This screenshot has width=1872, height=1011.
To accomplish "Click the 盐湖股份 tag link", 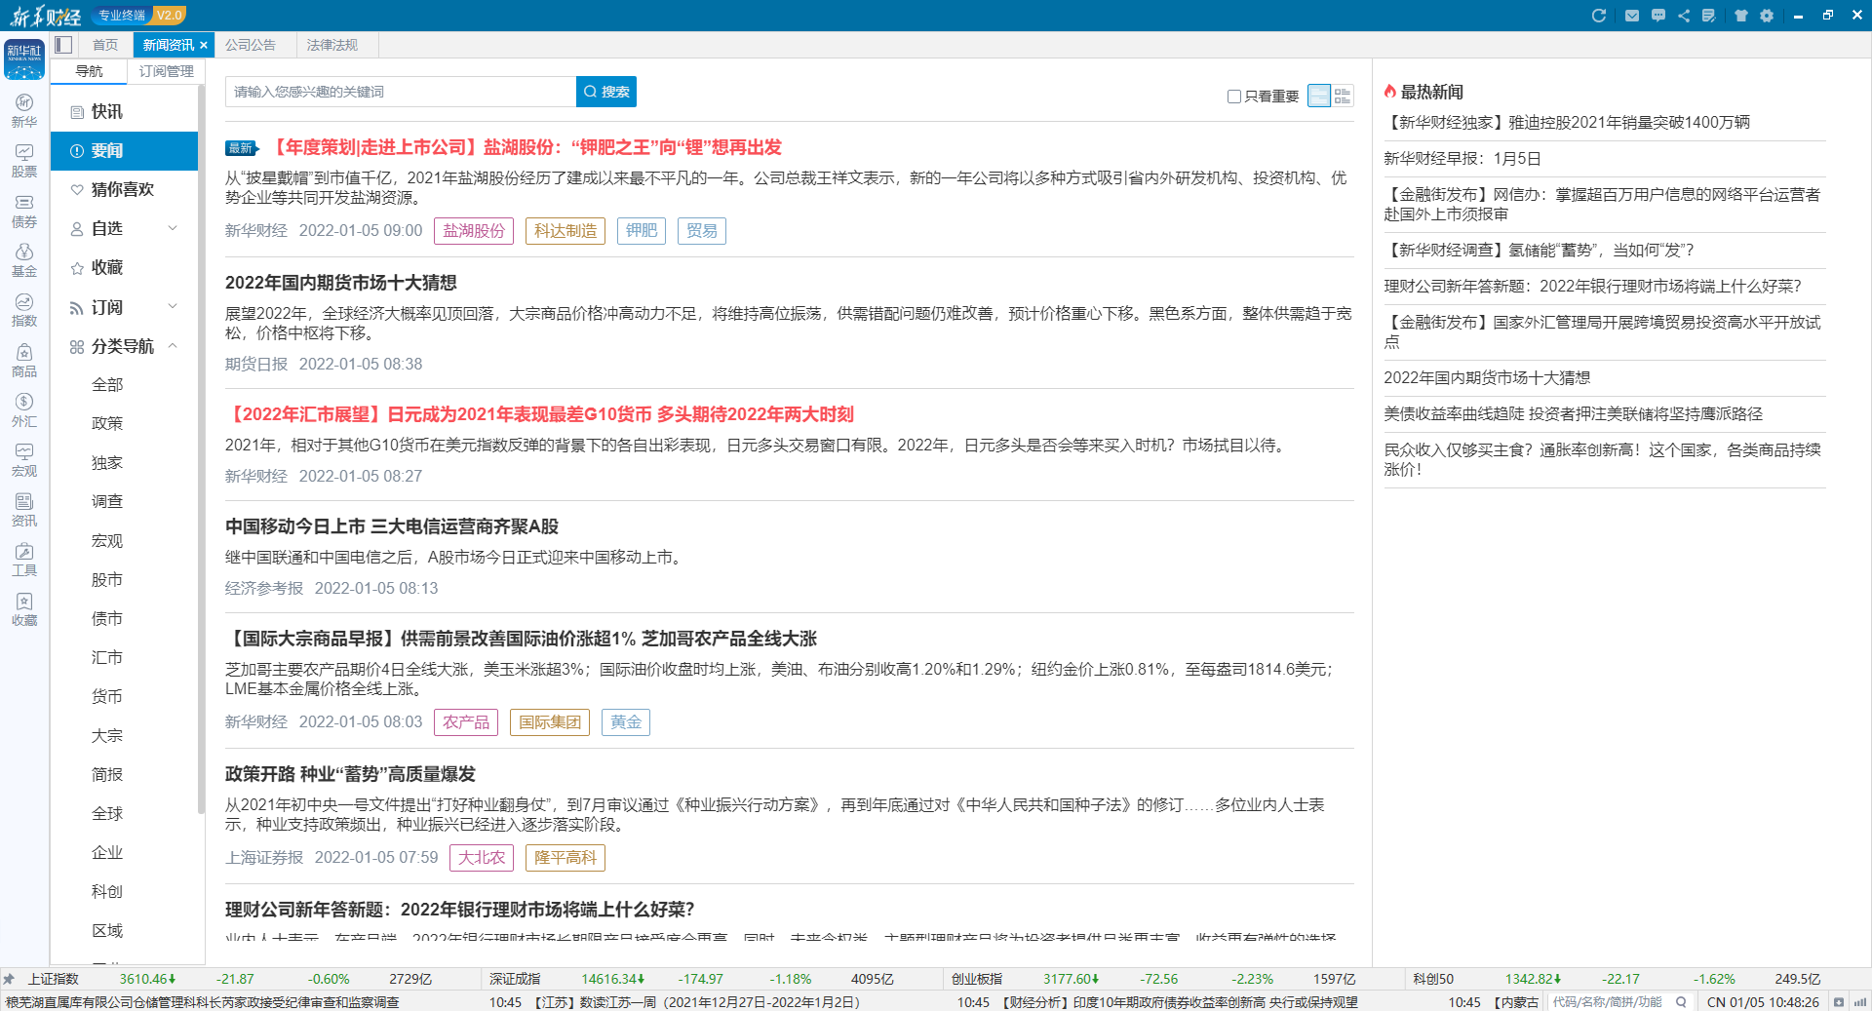I will click(x=474, y=231).
